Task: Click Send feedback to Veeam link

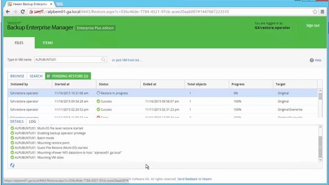Action: click(x=194, y=179)
